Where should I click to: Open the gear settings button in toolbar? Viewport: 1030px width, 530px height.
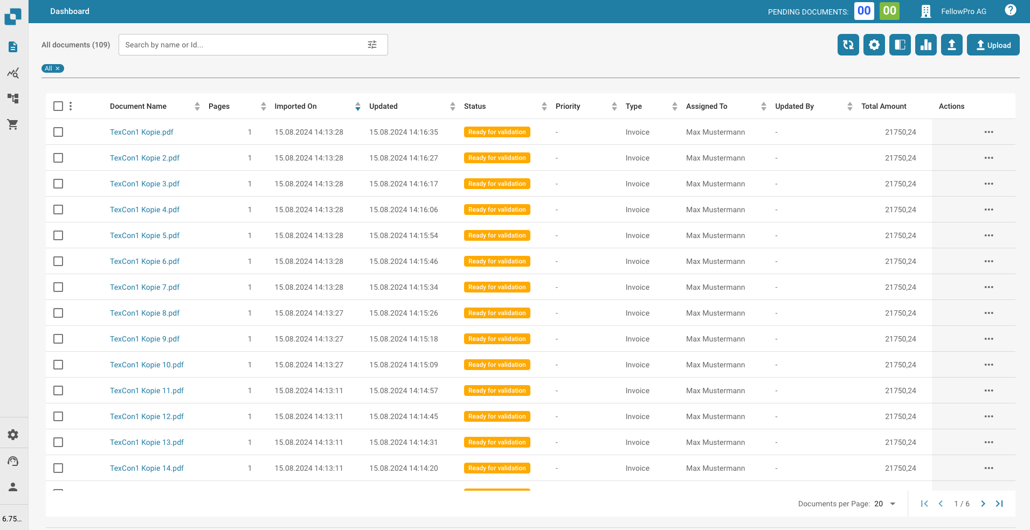(874, 45)
